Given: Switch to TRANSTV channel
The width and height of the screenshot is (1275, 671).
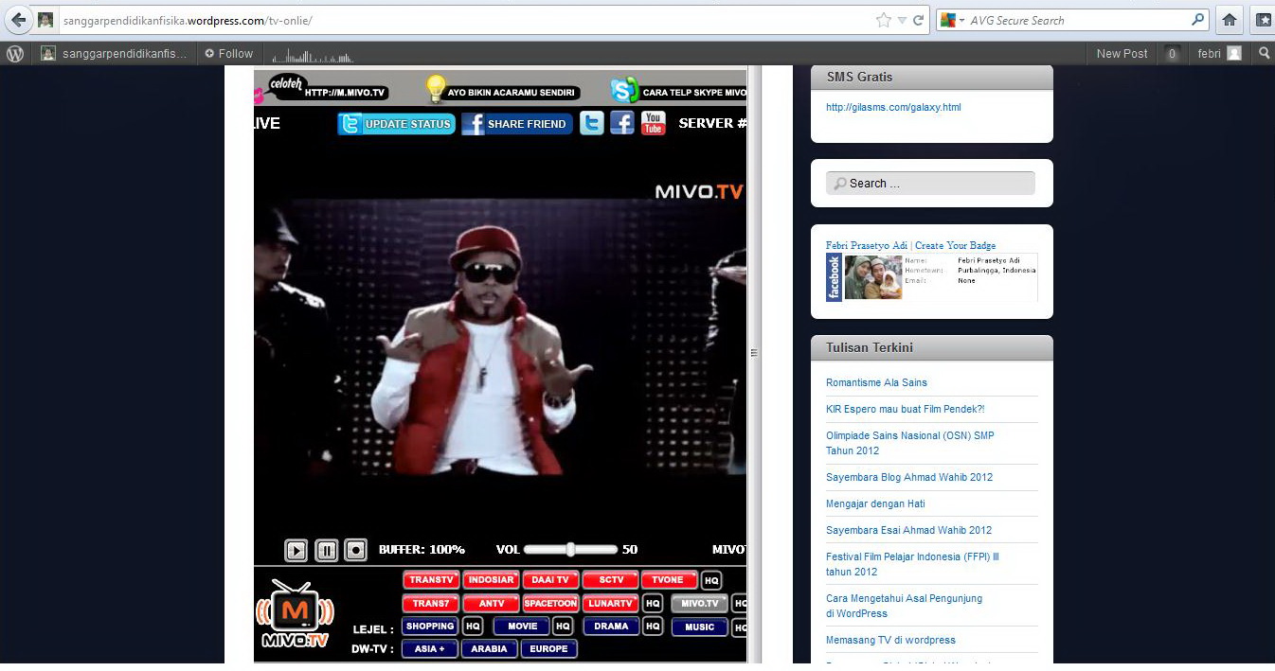Looking at the screenshot, I should (431, 580).
